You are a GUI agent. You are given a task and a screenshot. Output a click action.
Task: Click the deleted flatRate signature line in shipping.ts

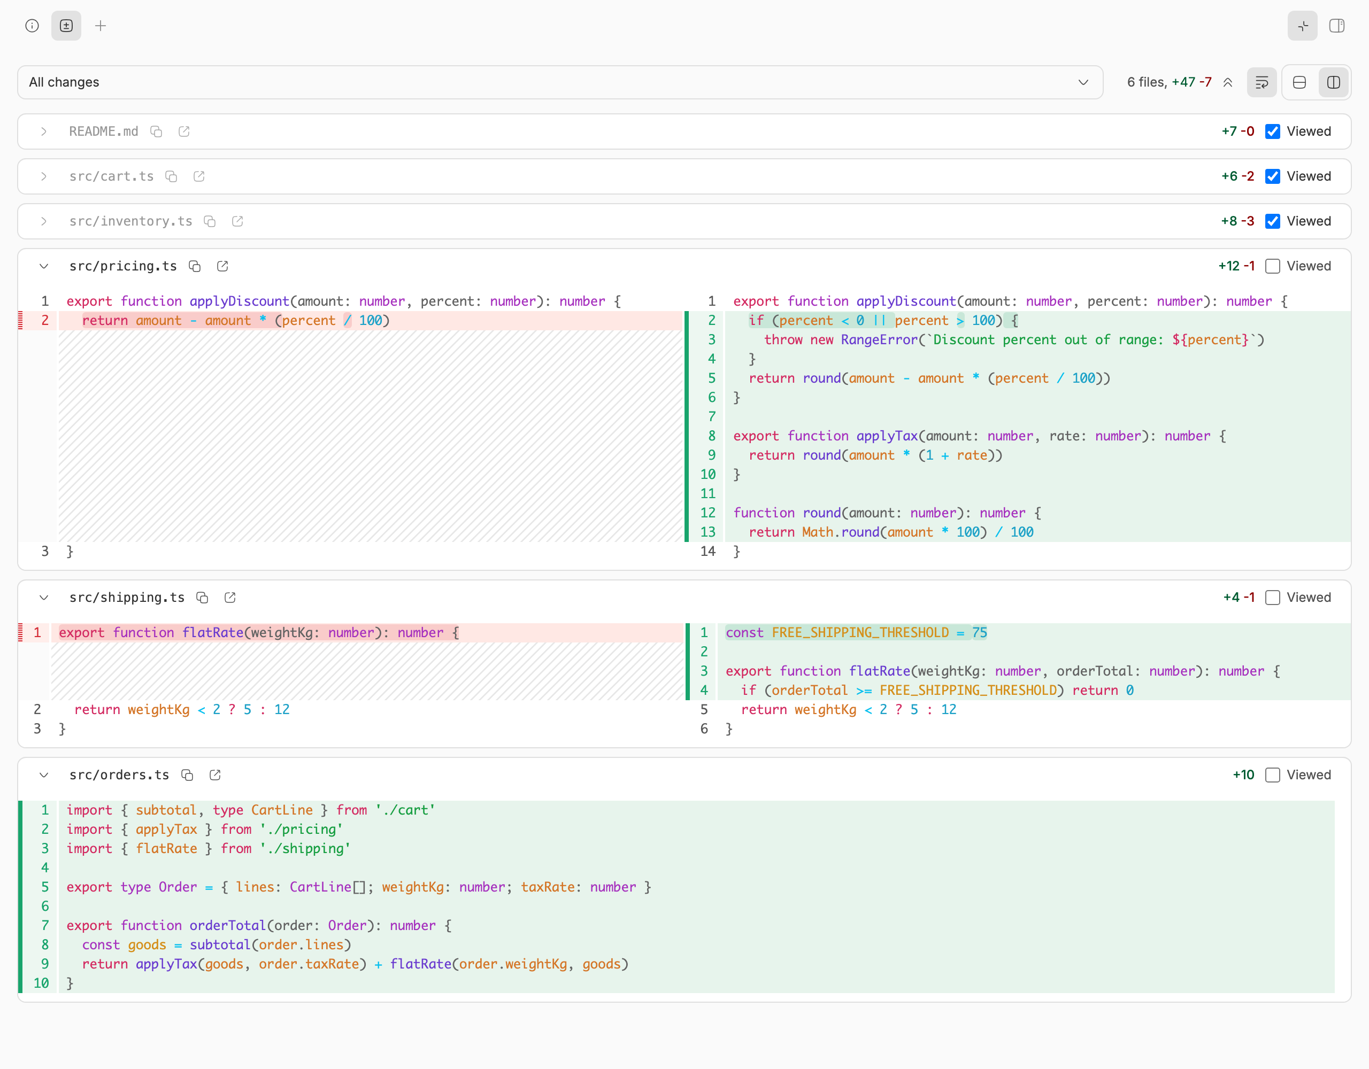366,633
